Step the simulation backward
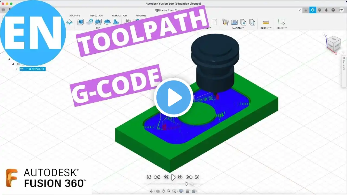Image resolution: width=347 pixels, height=195 pixels. (166, 177)
